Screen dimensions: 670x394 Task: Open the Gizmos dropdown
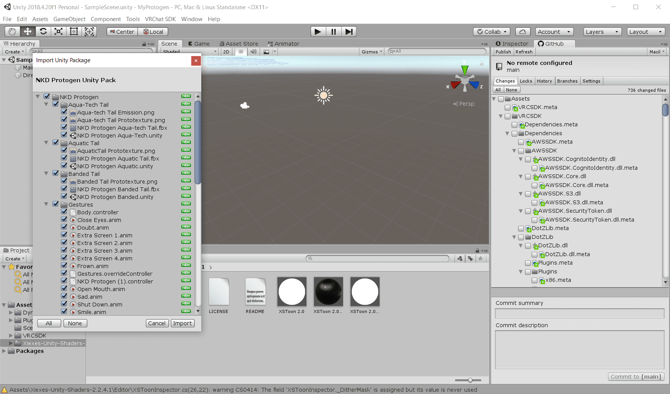[x=372, y=51]
